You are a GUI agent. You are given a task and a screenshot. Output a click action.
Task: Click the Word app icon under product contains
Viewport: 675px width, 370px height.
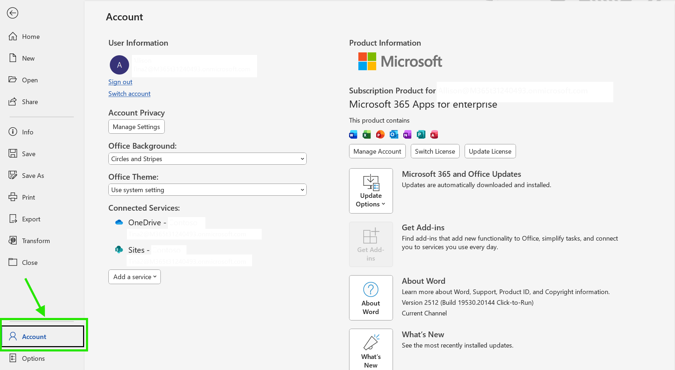pyautogui.click(x=353, y=134)
